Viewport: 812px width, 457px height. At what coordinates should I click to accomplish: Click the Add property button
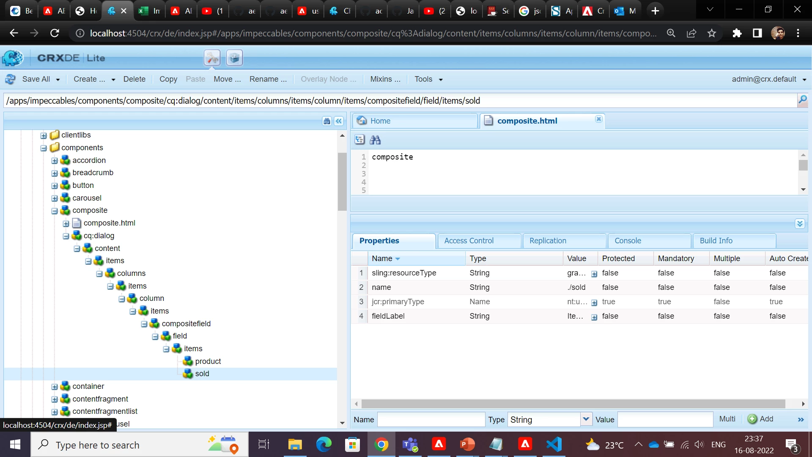[x=760, y=419]
